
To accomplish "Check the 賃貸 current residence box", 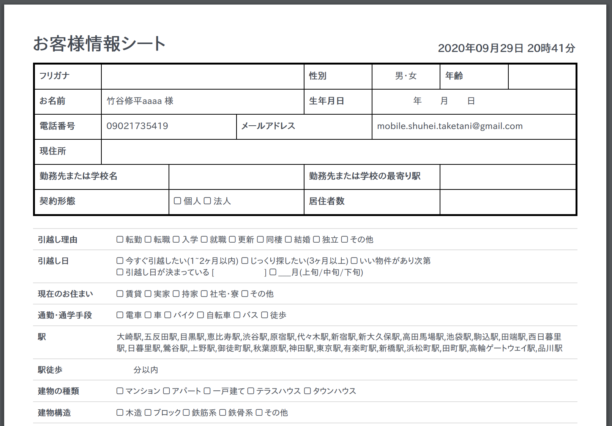I will click(x=120, y=294).
